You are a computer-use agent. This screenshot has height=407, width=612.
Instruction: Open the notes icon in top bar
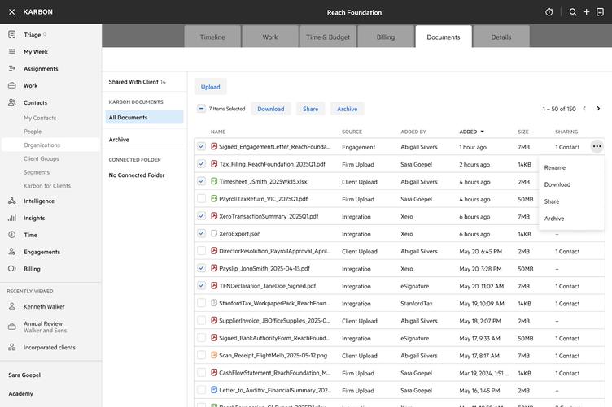click(601, 12)
